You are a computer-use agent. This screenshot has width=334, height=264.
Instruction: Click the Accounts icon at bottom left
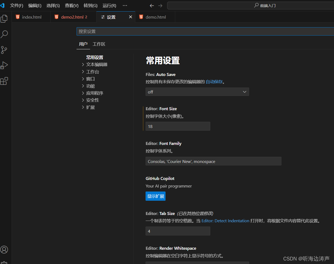coord(4,250)
